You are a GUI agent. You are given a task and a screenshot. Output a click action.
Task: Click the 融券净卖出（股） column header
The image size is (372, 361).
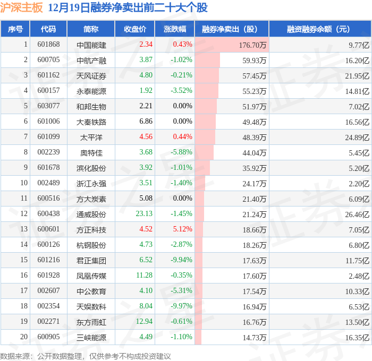[232, 29]
